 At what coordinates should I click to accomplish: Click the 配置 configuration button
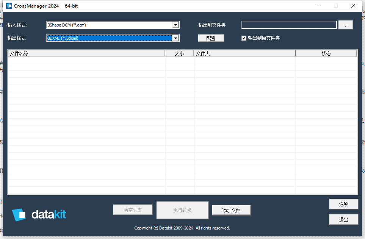[211, 38]
